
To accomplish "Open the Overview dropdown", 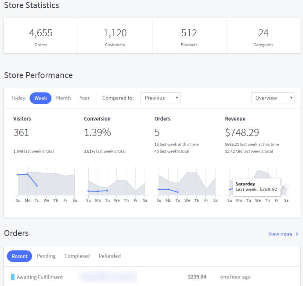I will [x=273, y=98].
